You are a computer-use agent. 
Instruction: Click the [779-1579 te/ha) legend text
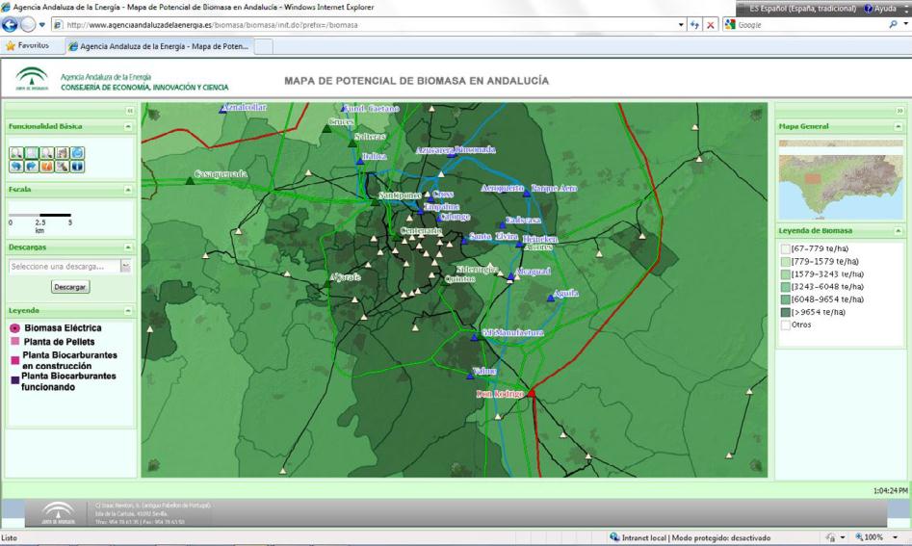(x=824, y=262)
